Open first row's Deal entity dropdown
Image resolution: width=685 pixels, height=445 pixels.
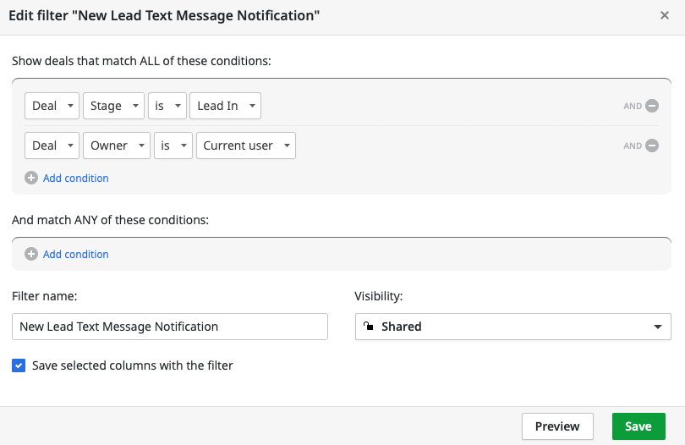tap(52, 106)
